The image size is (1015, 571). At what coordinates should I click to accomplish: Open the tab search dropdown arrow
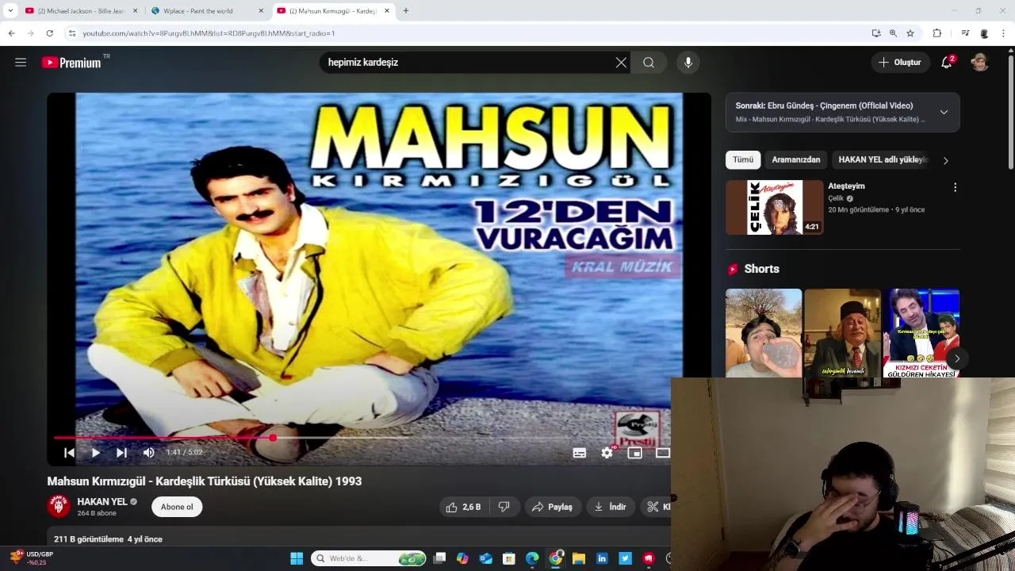[10, 11]
